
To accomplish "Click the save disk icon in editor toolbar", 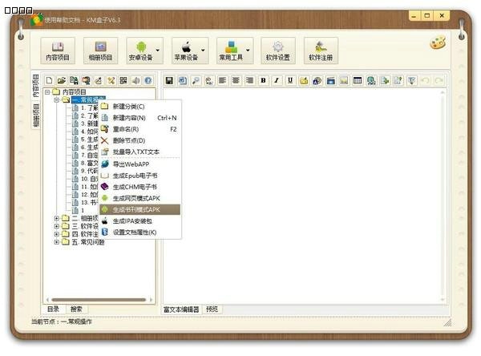I will [x=169, y=81].
